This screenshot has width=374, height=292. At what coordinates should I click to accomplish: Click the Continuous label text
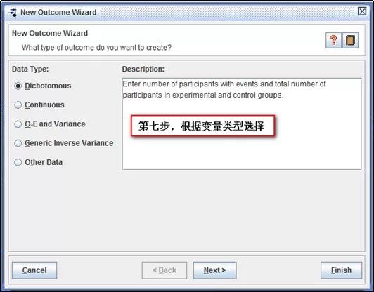point(44,105)
